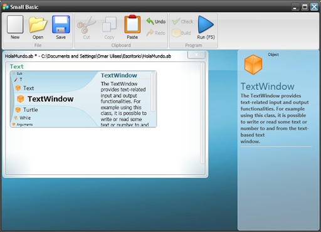Save the program with the floppy icon
The height and width of the screenshot is (232, 321).
[61, 24]
